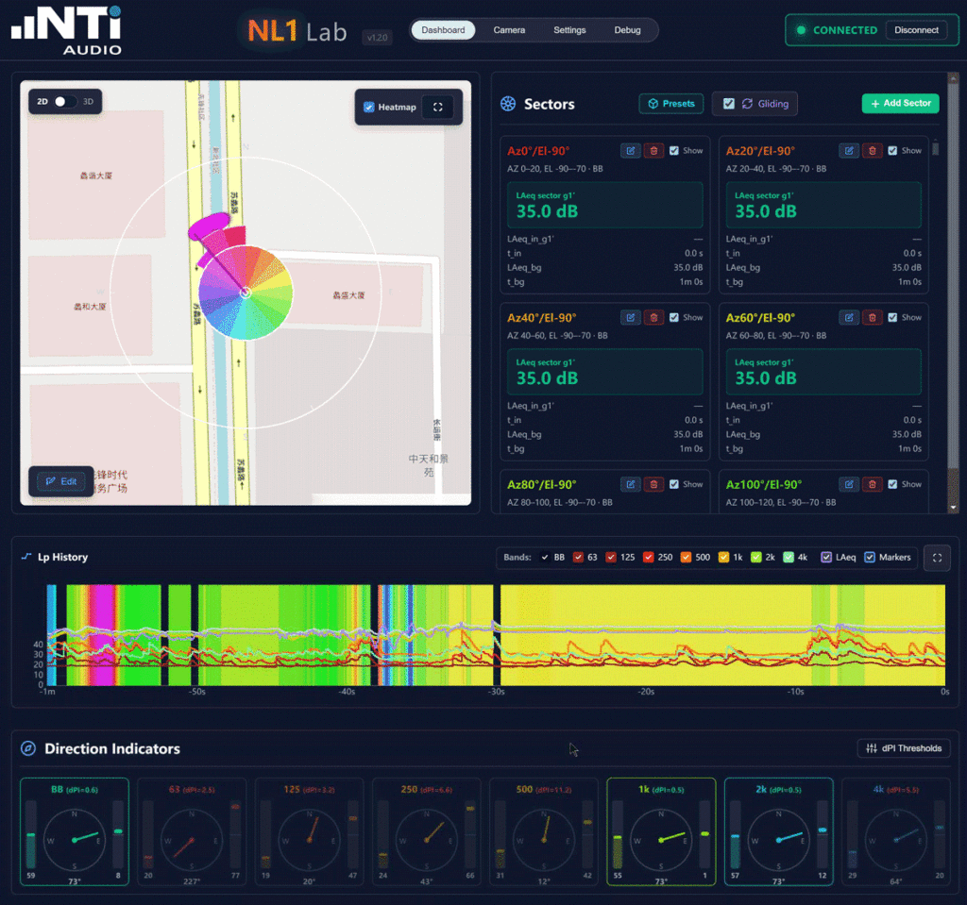Click the Add Sector button

click(899, 103)
